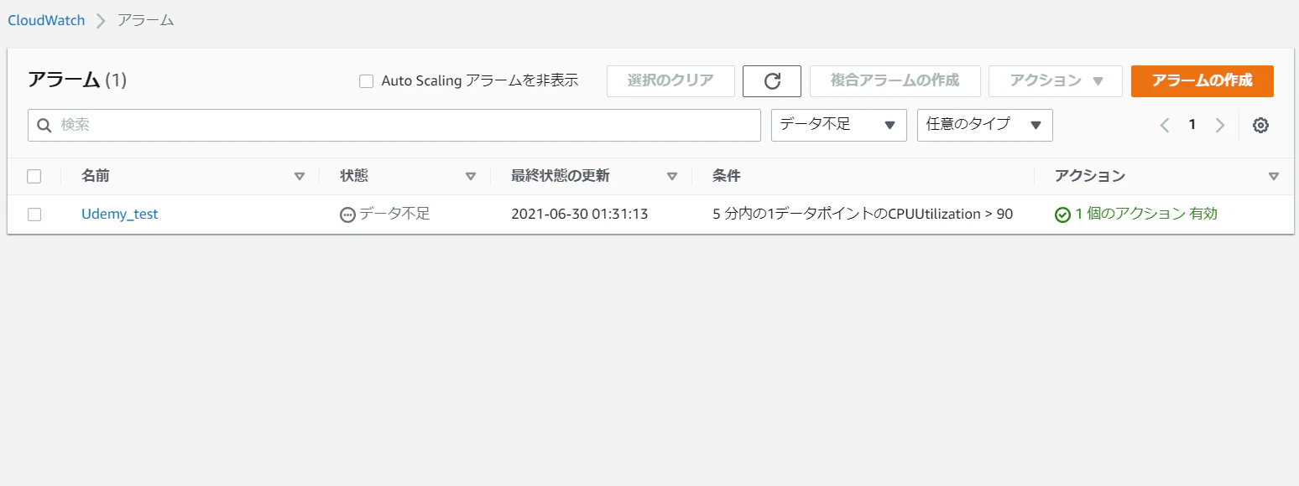The image size is (1299, 486).
Task: Click the アラーム (1) heading
Action: point(77,80)
